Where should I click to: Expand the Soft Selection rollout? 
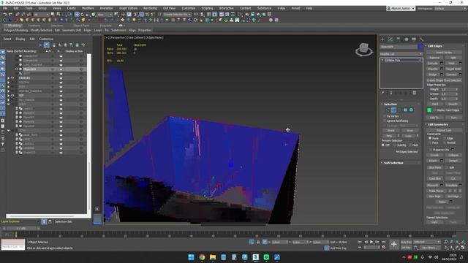393,163
